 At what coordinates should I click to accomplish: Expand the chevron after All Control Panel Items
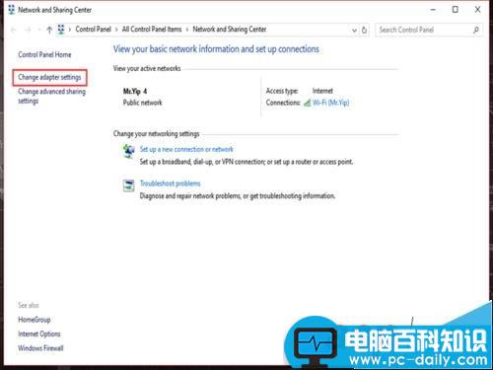point(187,30)
